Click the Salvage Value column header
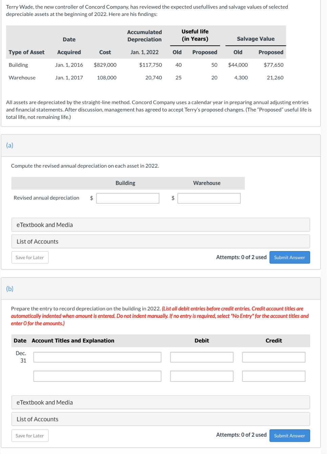The width and height of the screenshot is (327, 454). point(256,39)
